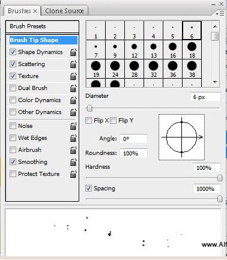Click the Spacing 1000% value field
Viewport: 227px width, 260px height.
[207, 189]
